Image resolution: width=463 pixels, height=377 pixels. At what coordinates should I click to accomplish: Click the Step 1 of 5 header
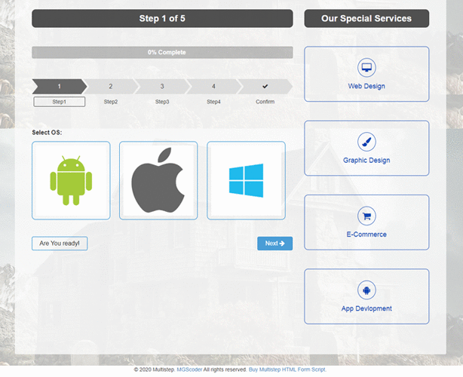162,18
